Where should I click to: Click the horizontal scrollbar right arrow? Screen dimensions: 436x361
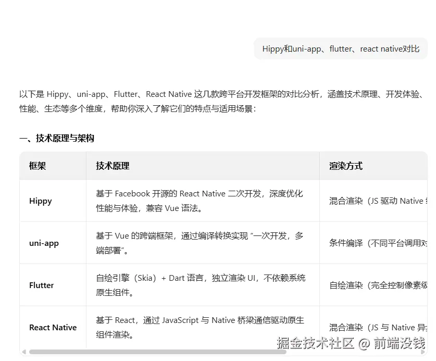point(423,352)
